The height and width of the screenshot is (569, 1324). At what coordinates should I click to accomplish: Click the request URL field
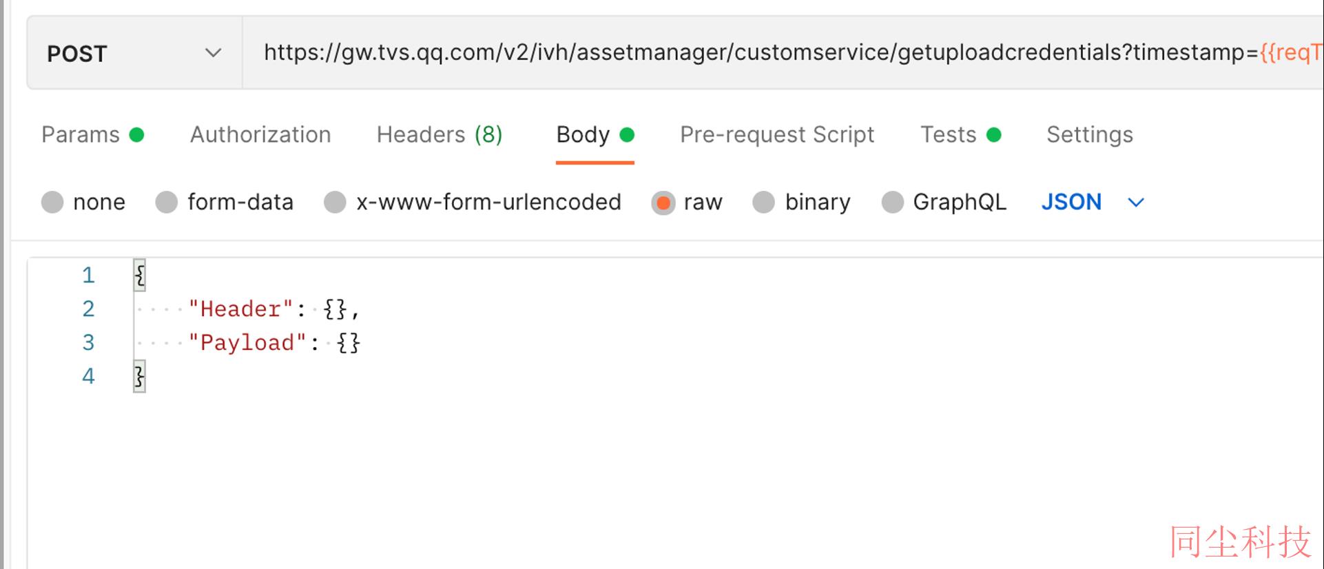click(783, 53)
